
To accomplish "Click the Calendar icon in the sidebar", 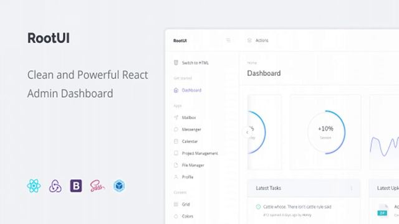I will [176, 141].
